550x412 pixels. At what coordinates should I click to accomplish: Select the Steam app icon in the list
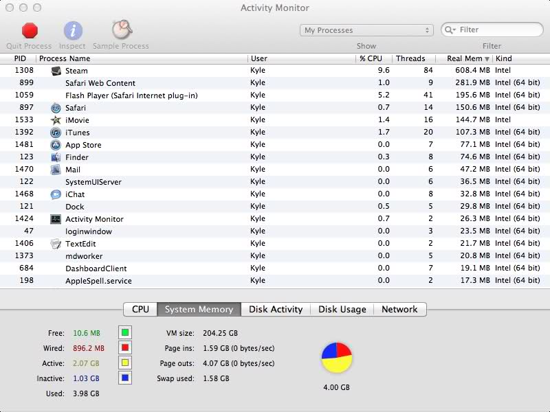pyautogui.click(x=56, y=71)
